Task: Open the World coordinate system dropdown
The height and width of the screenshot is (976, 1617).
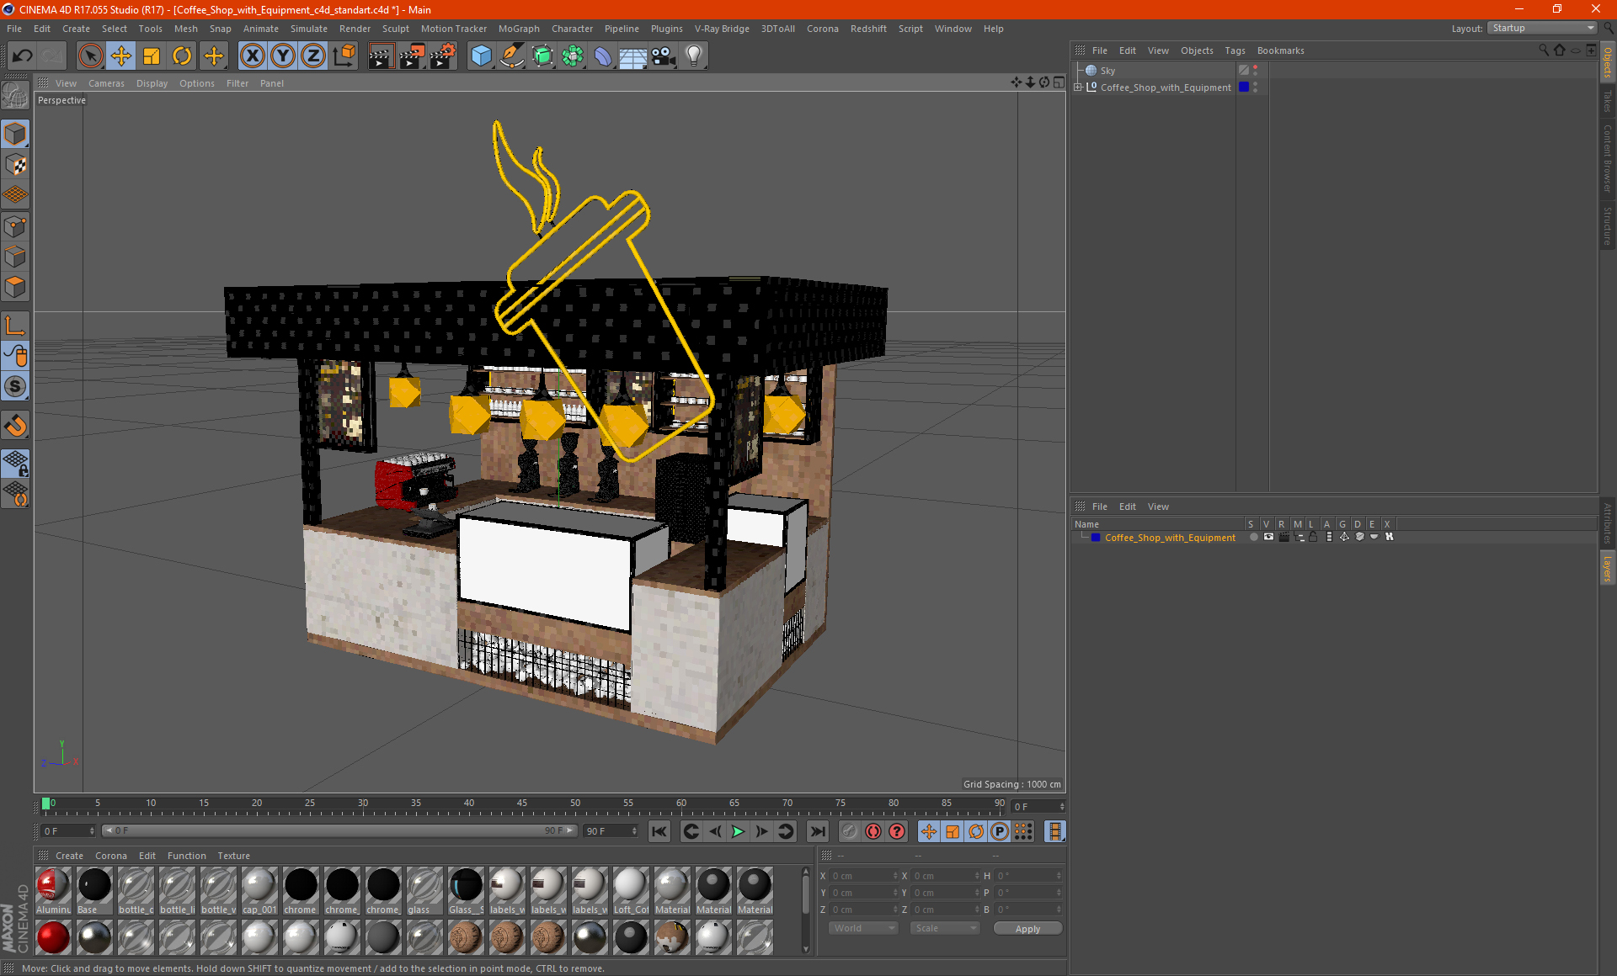Action: pos(863,928)
